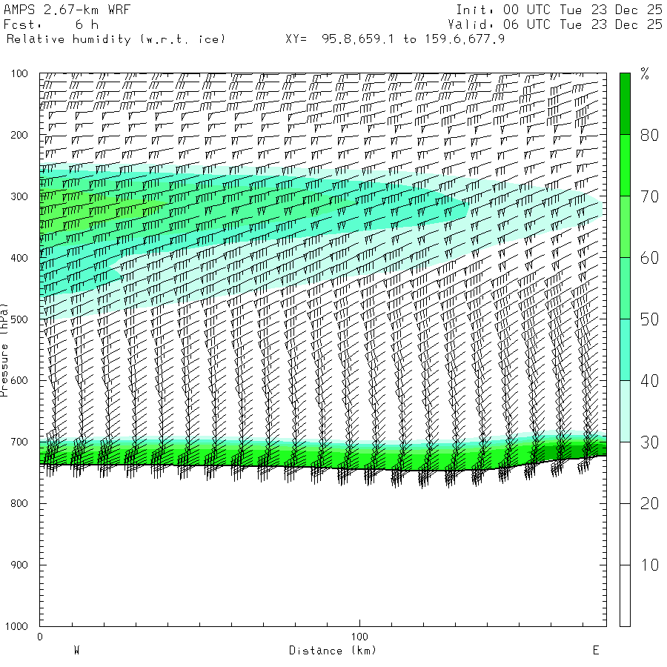The width and height of the screenshot is (667, 667).
Task: Select the 10 label on colorbar
Action: point(649,565)
